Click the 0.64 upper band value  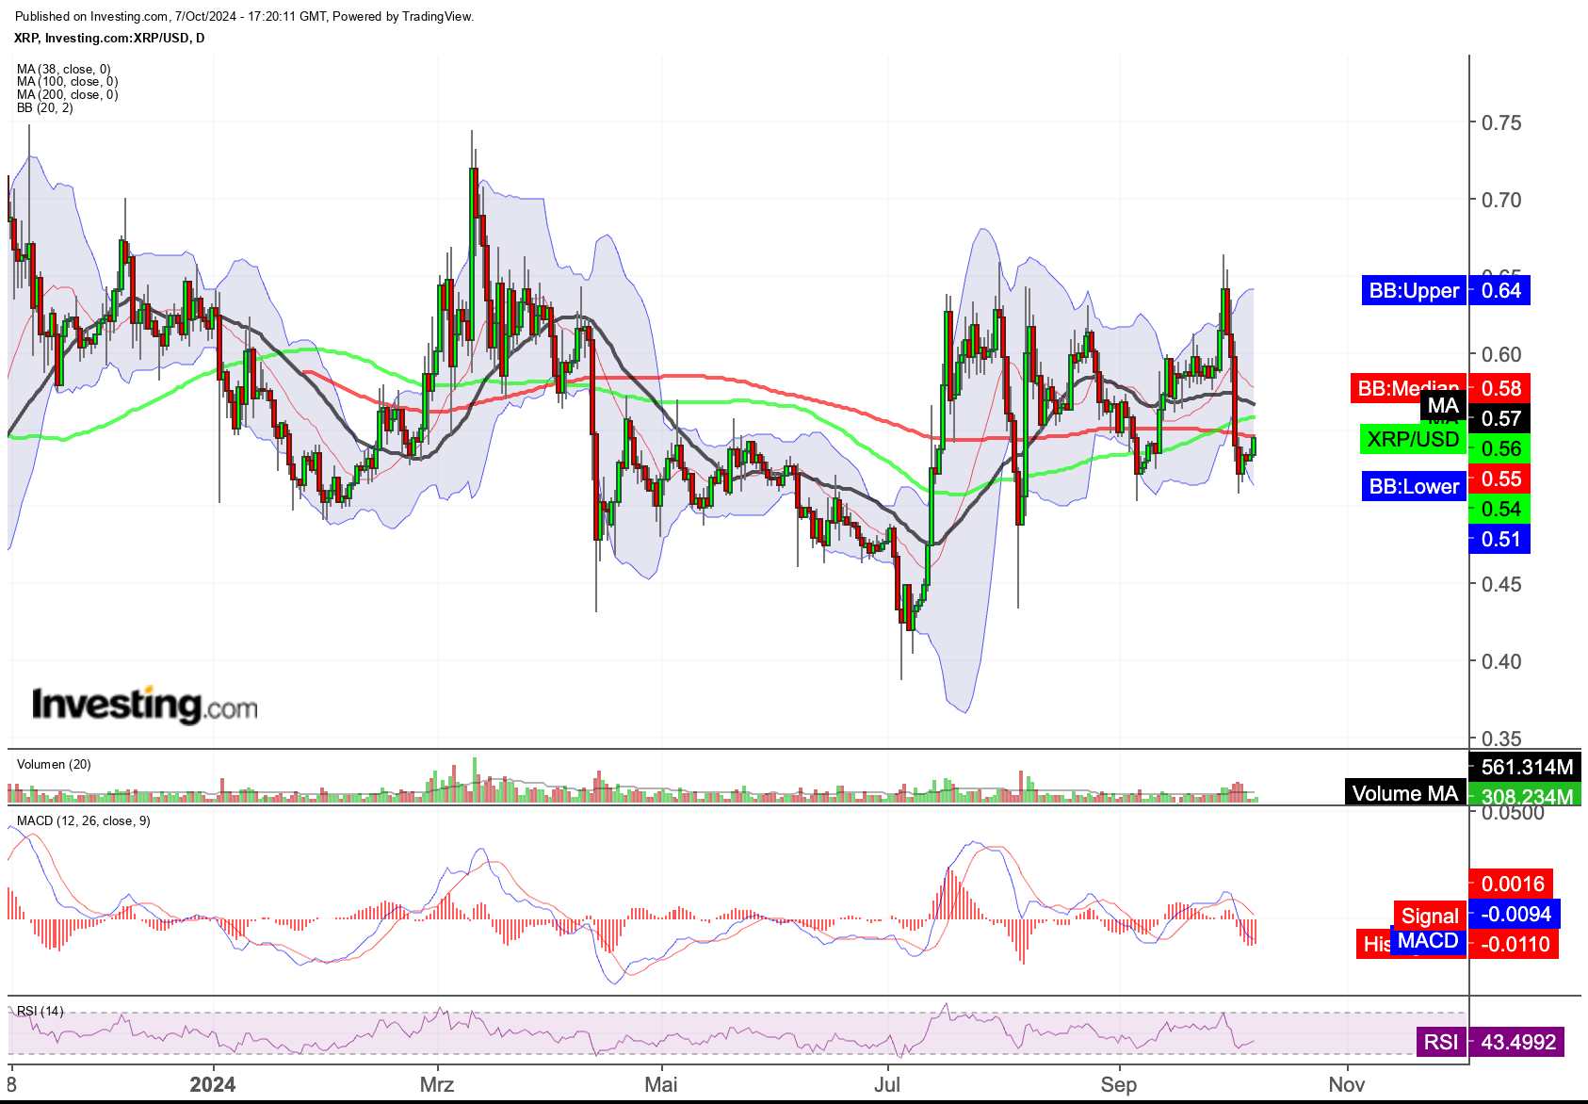click(1499, 290)
